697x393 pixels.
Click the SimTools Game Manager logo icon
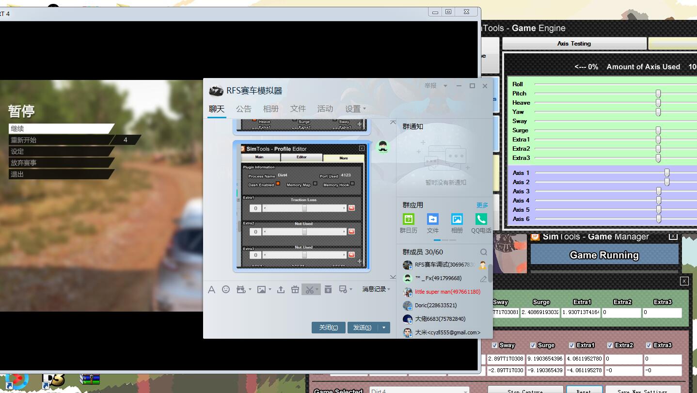click(535, 236)
